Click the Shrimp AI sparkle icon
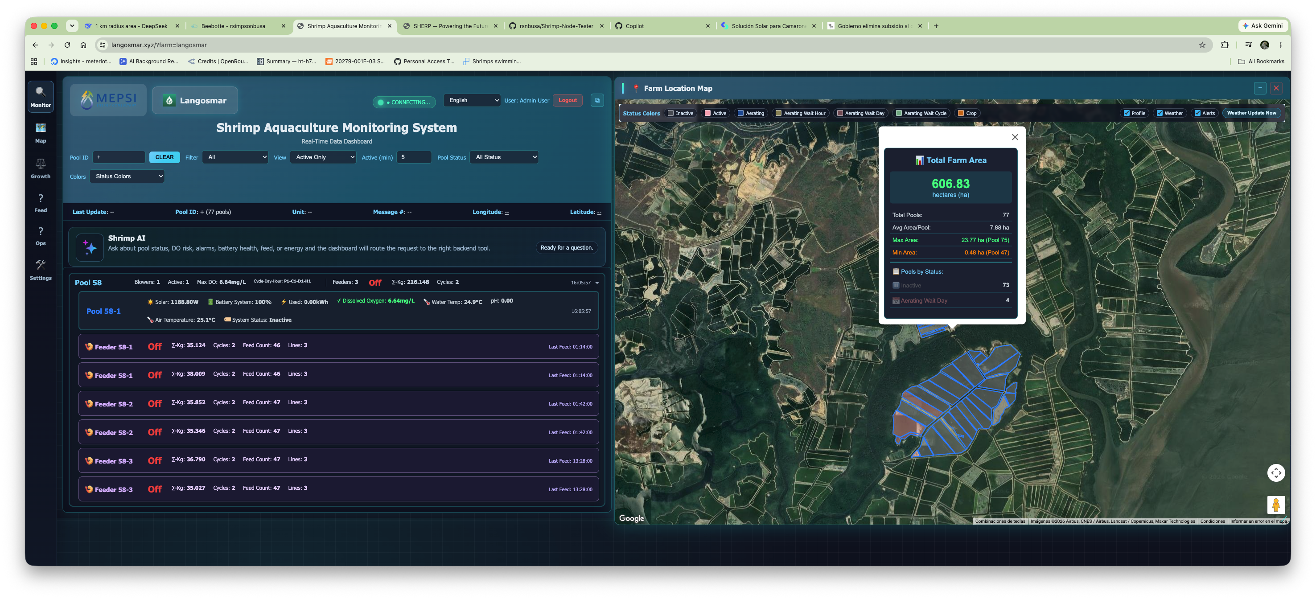 tap(90, 248)
